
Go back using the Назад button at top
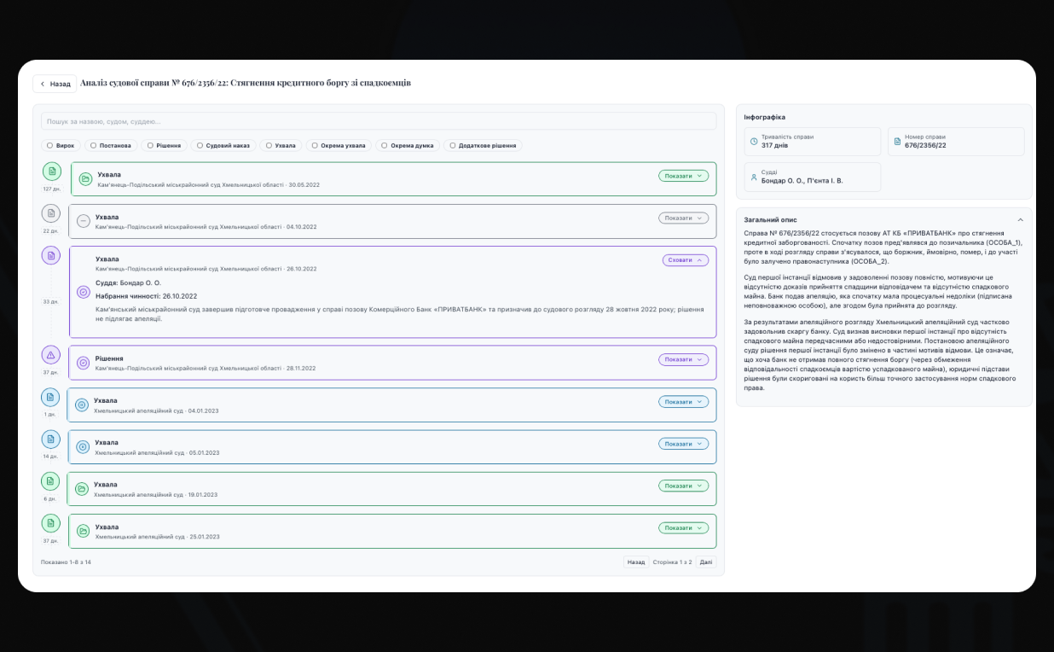coord(55,84)
